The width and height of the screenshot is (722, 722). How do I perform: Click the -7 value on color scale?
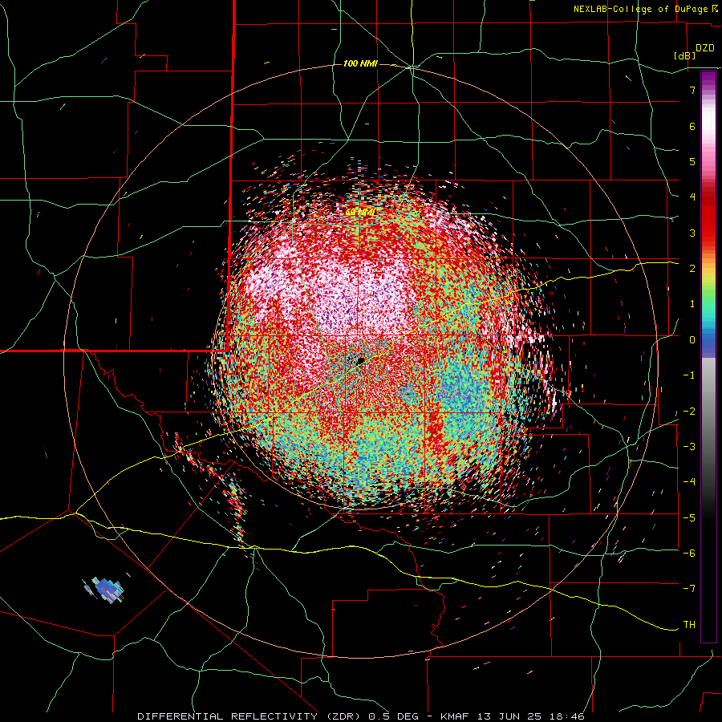click(689, 589)
